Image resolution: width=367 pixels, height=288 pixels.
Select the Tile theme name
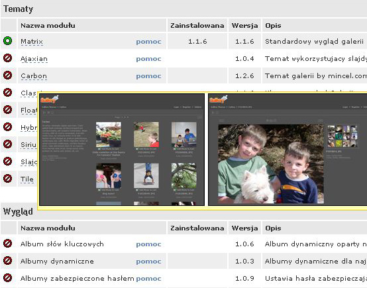(27, 179)
